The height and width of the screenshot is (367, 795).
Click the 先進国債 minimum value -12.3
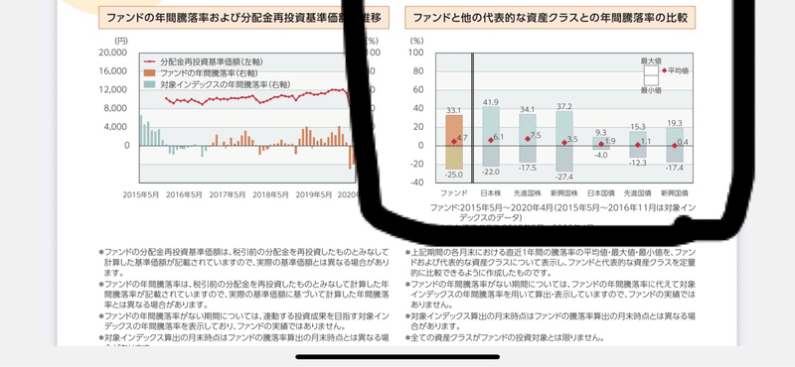pos(638,163)
